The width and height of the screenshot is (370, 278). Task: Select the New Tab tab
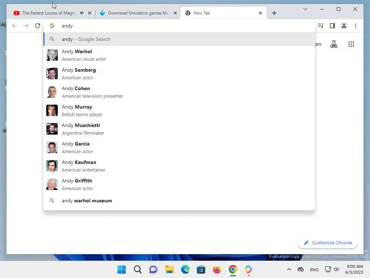pos(223,13)
